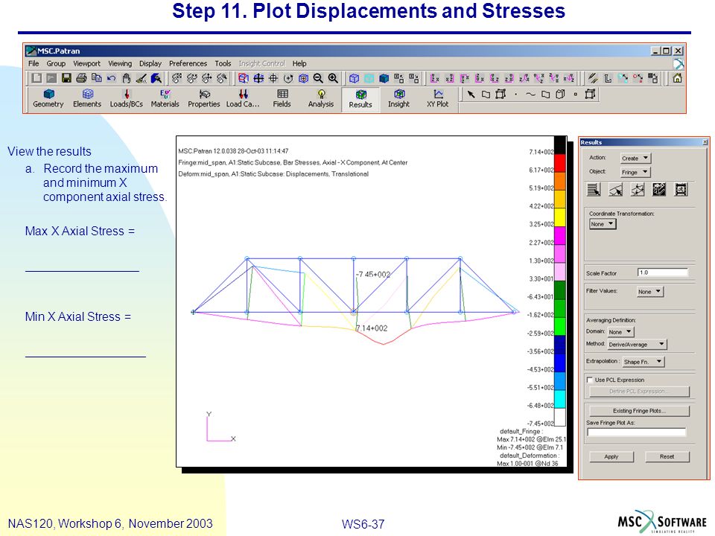
Task: Open the File menu
Action: (x=34, y=63)
